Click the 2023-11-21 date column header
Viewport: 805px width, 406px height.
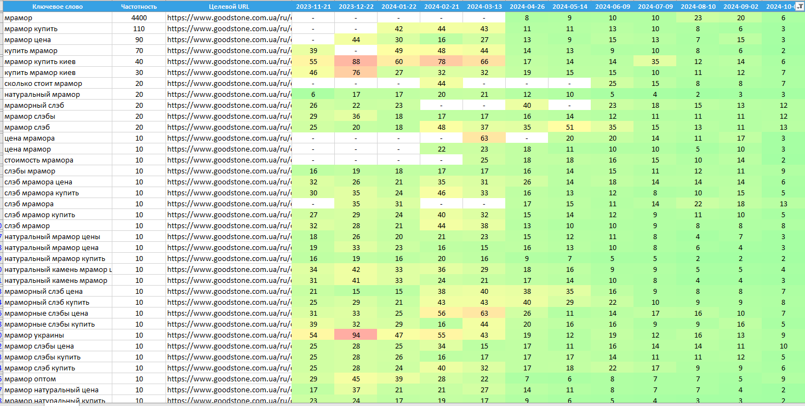313,7
